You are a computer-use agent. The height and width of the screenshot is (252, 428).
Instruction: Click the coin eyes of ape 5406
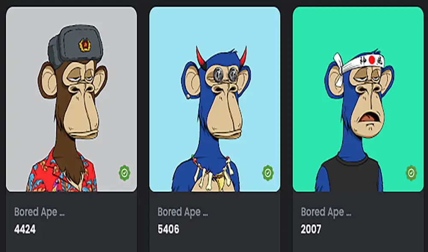pos(226,74)
